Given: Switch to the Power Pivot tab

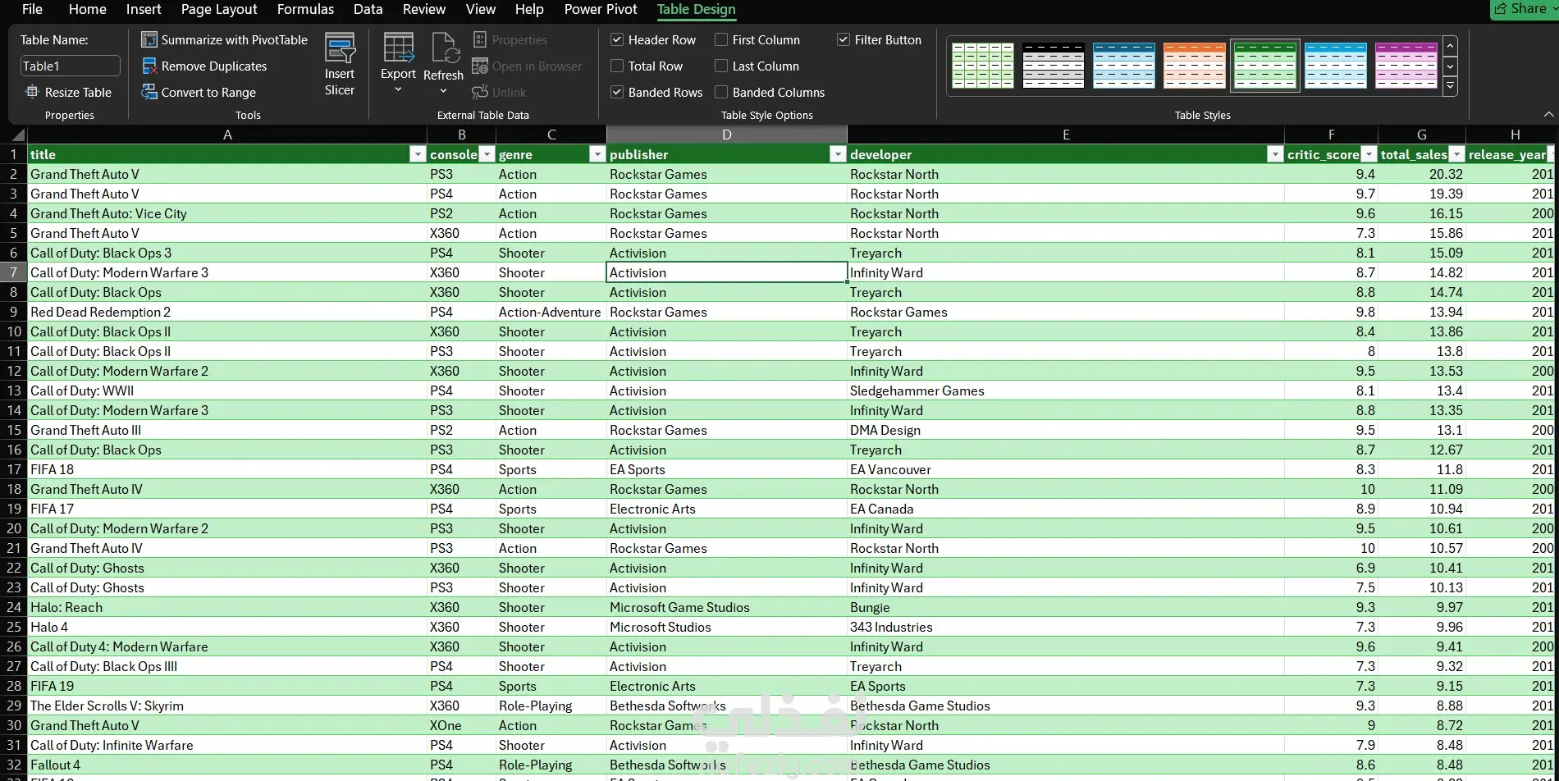Looking at the screenshot, I should pos(601,9).
